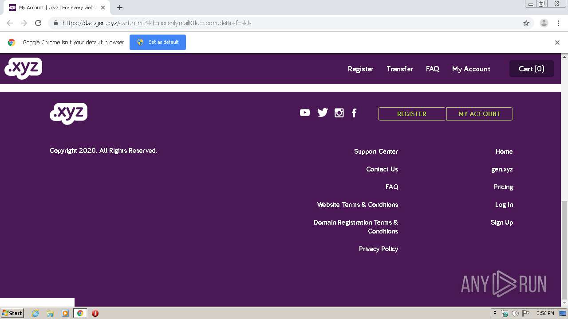568x319 pixels.
Task: Click the Chrome taskbar icon
Action: [80, 313]
